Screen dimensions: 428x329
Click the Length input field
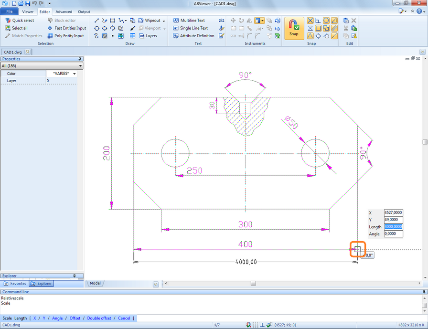pyautogui.click(x=393, y=227)
